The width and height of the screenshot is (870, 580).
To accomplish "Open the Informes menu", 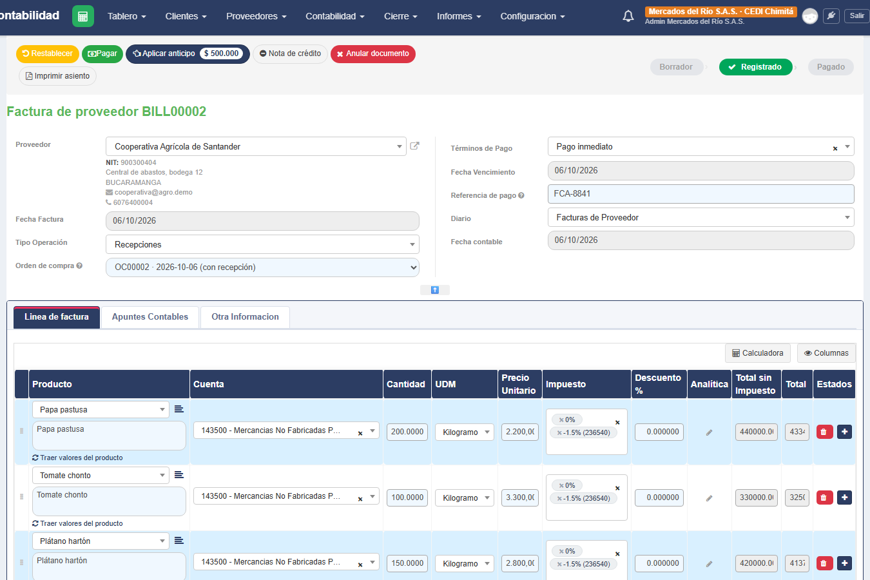I will click(459, 16).
